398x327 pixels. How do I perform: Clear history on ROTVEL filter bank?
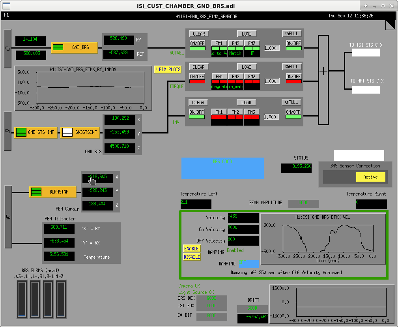point(199,34)
